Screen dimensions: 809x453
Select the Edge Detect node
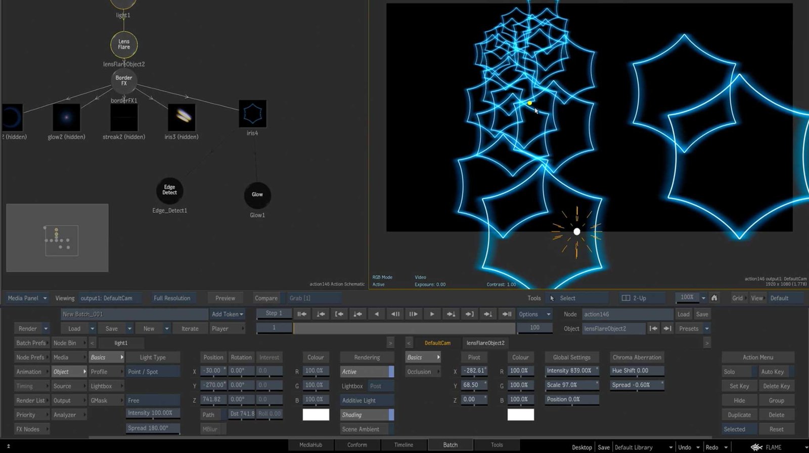(169, 190)
